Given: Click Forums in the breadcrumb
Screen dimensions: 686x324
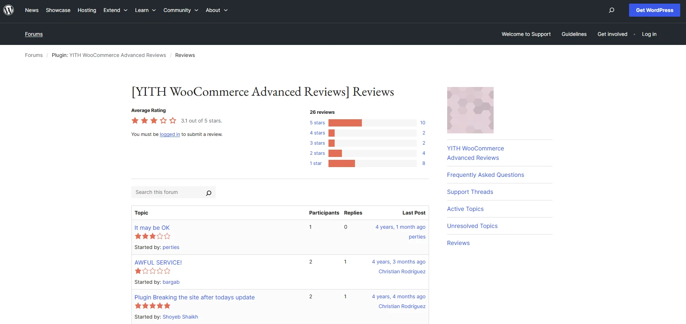Looking at the screenshot, I should [34, 55].
